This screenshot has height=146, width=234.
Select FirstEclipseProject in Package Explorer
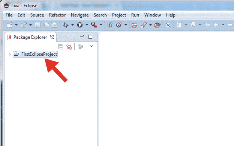tap(35, 54)
